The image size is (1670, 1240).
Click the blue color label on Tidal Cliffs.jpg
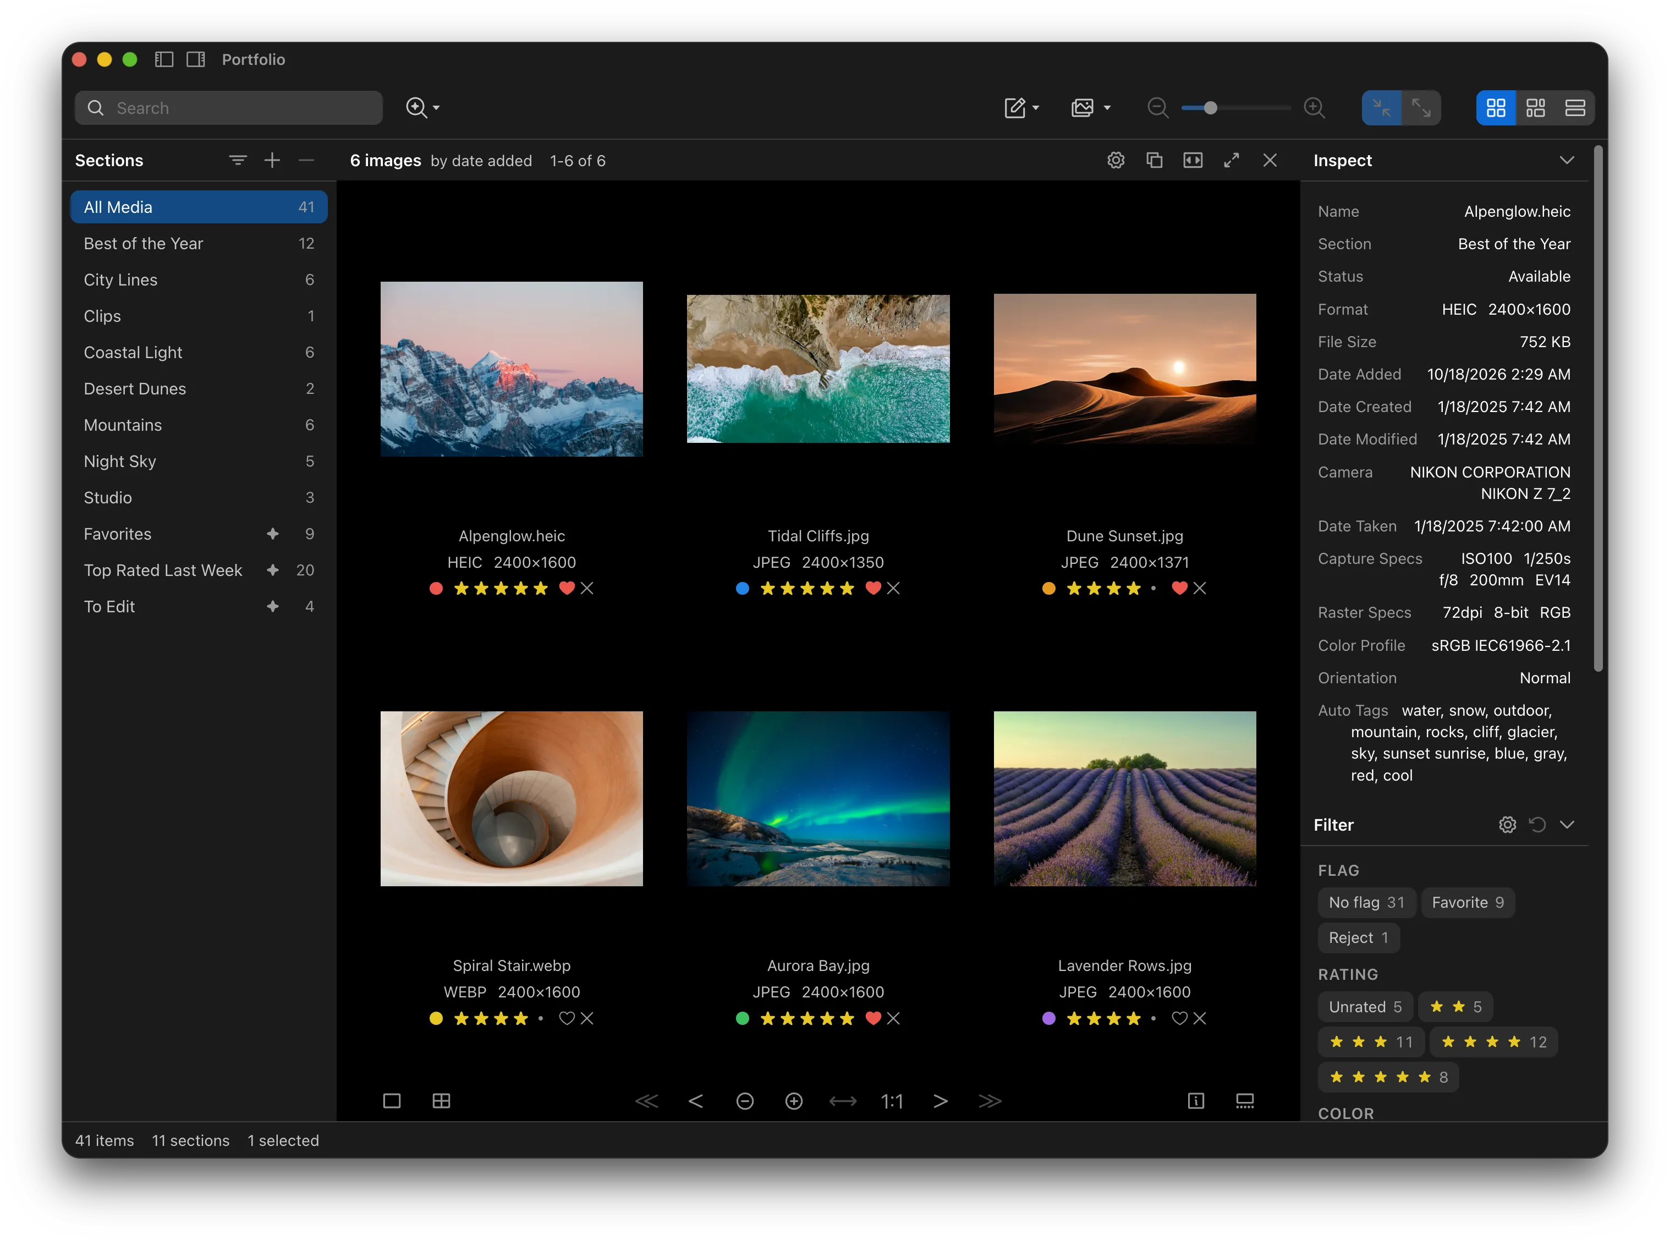click(742, 588)
